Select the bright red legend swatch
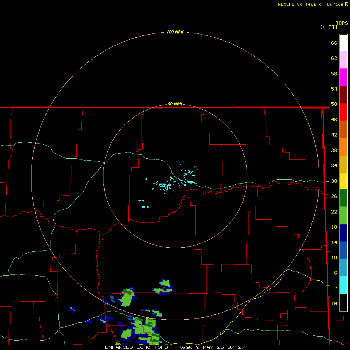This screenshot has height=350, width=350. 343,112
